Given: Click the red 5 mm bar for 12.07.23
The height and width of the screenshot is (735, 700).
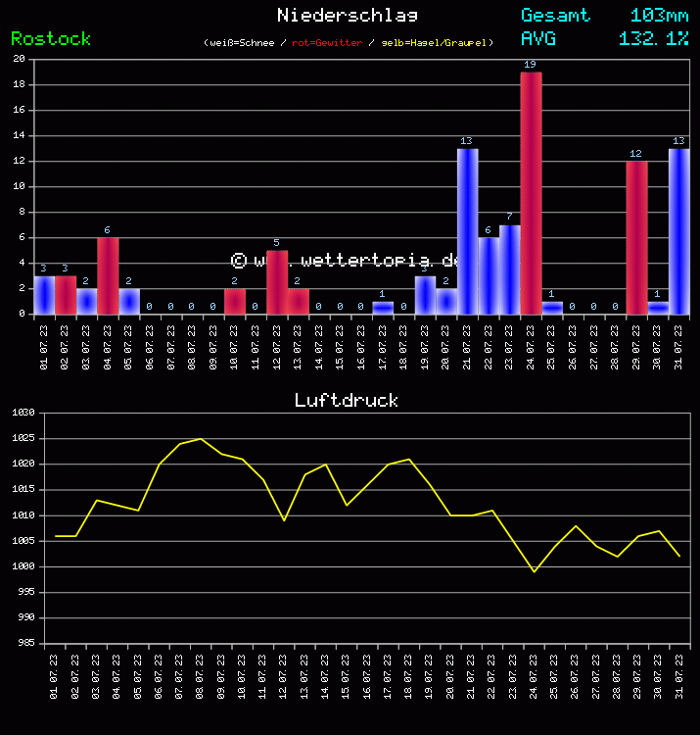Looking at the screenshot, I should [x=277, y=282].
